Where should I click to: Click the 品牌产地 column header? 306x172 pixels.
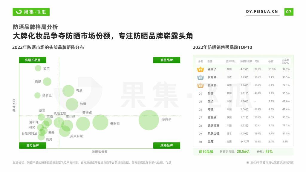231,62
